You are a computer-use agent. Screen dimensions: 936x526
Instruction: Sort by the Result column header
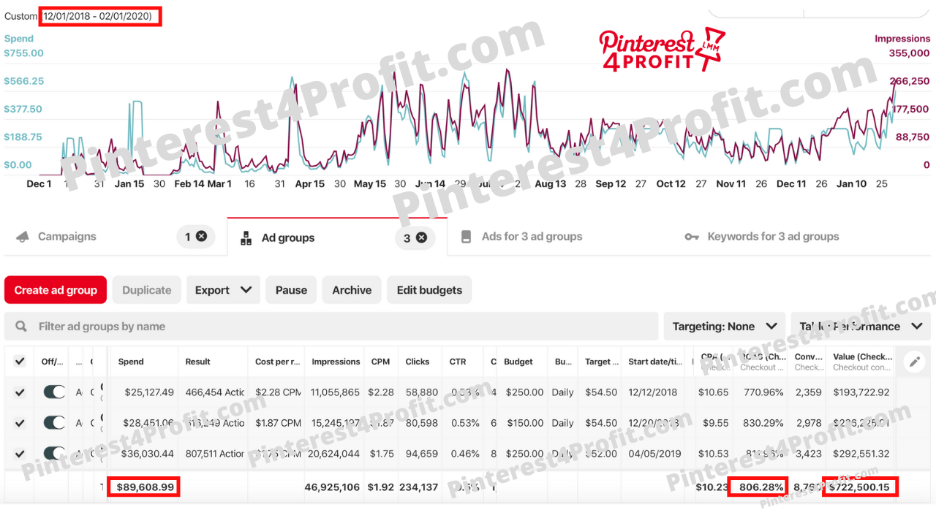point(197,362)
